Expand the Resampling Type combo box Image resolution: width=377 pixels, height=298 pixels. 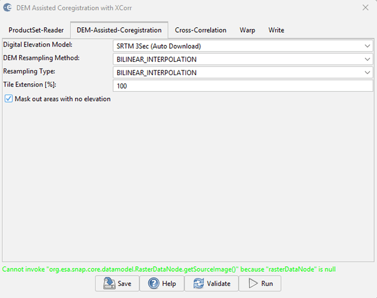(x=367, y=73)
